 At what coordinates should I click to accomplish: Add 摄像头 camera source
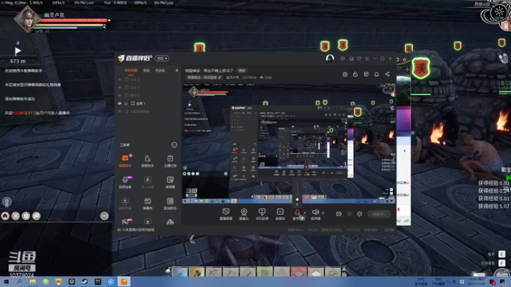coord(244,214)
